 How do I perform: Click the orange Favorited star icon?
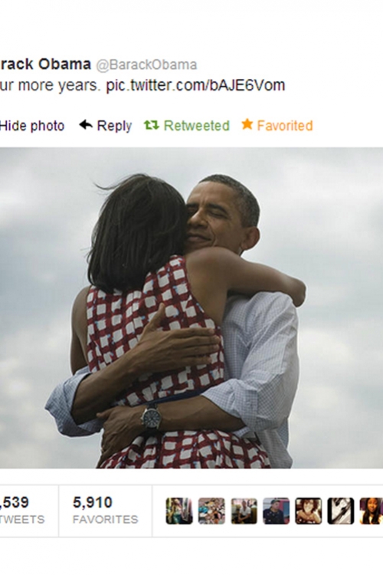tap(247, 124)
